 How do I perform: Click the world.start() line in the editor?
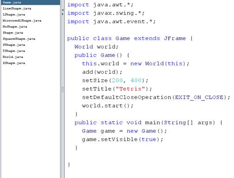click(x=108, y=106)
